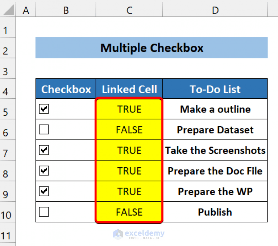The width and height of the screenshot is (278, 246).
Task: Select row 6 header
Action: point(8,130)
